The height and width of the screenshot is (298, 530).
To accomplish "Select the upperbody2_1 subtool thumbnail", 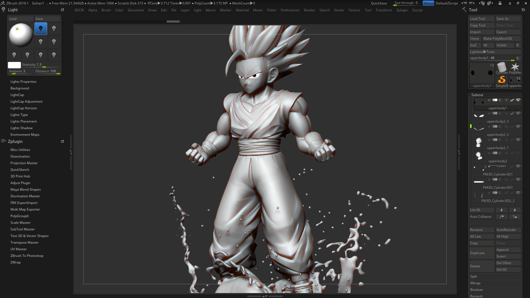I will (x=479, y=142).
